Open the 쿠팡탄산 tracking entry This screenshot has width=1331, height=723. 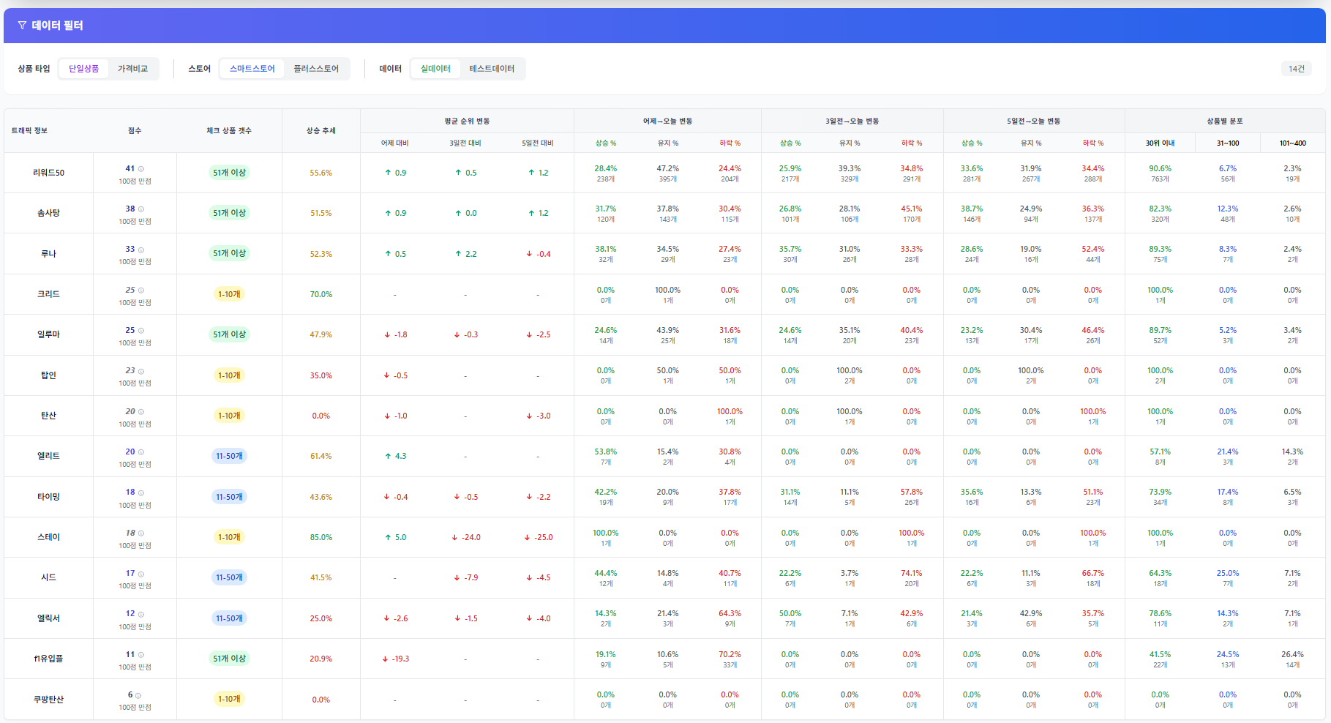[x=48, y=700]
